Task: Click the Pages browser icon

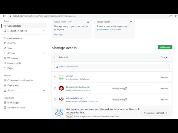Action: 5,68
